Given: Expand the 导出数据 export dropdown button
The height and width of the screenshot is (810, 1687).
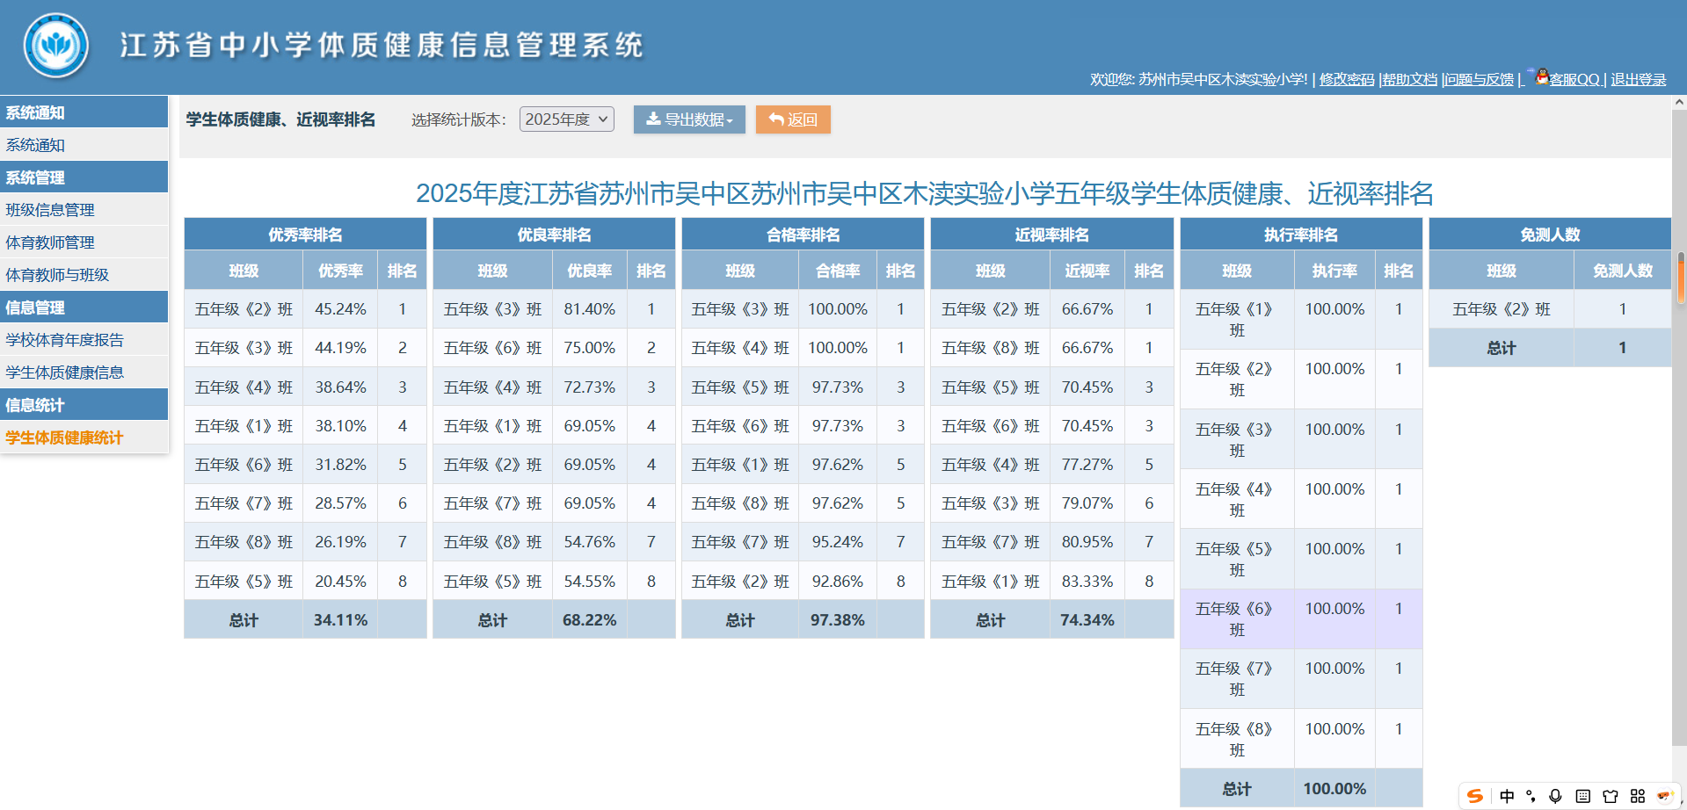Looking at the screenshot, I should click(689, 119).
